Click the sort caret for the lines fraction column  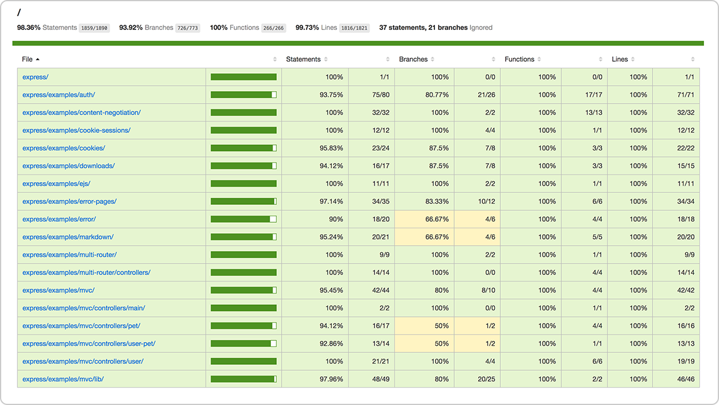691,59
